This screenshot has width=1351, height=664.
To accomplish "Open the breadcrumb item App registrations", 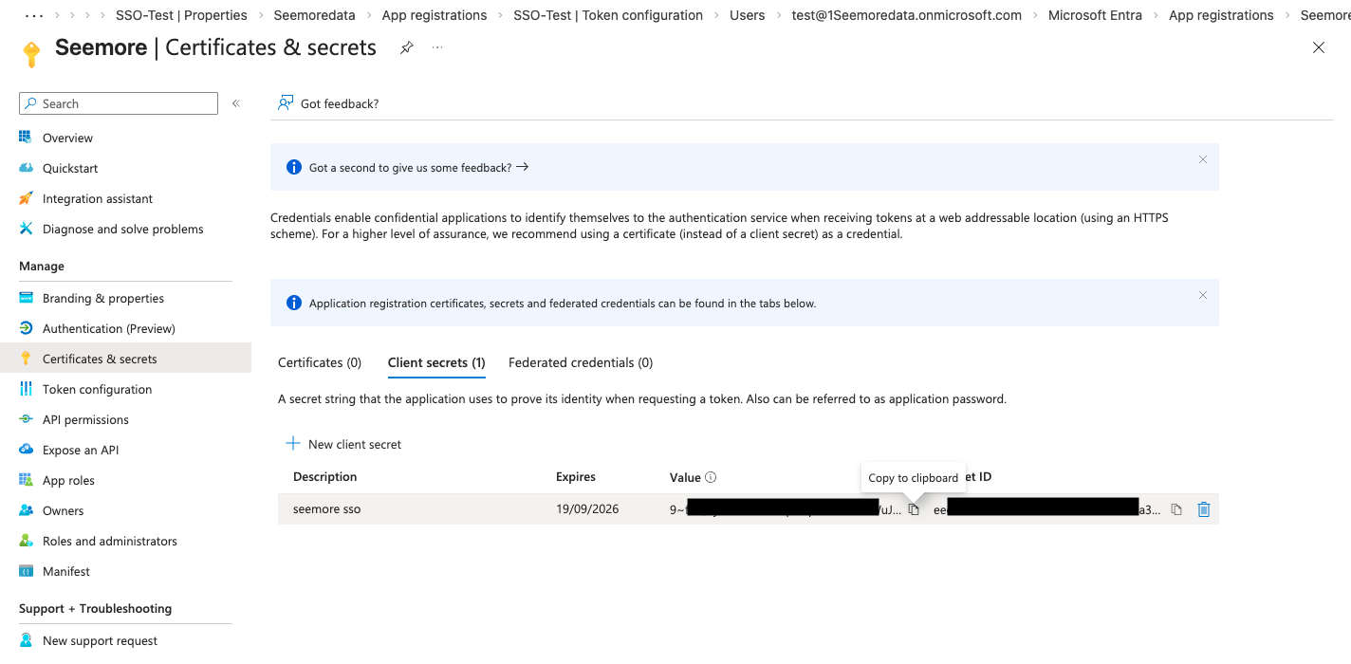I will click(435, 15).
